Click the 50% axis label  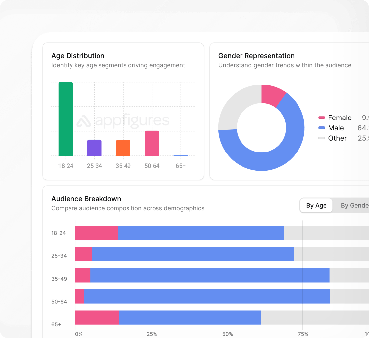coord(228,334)
